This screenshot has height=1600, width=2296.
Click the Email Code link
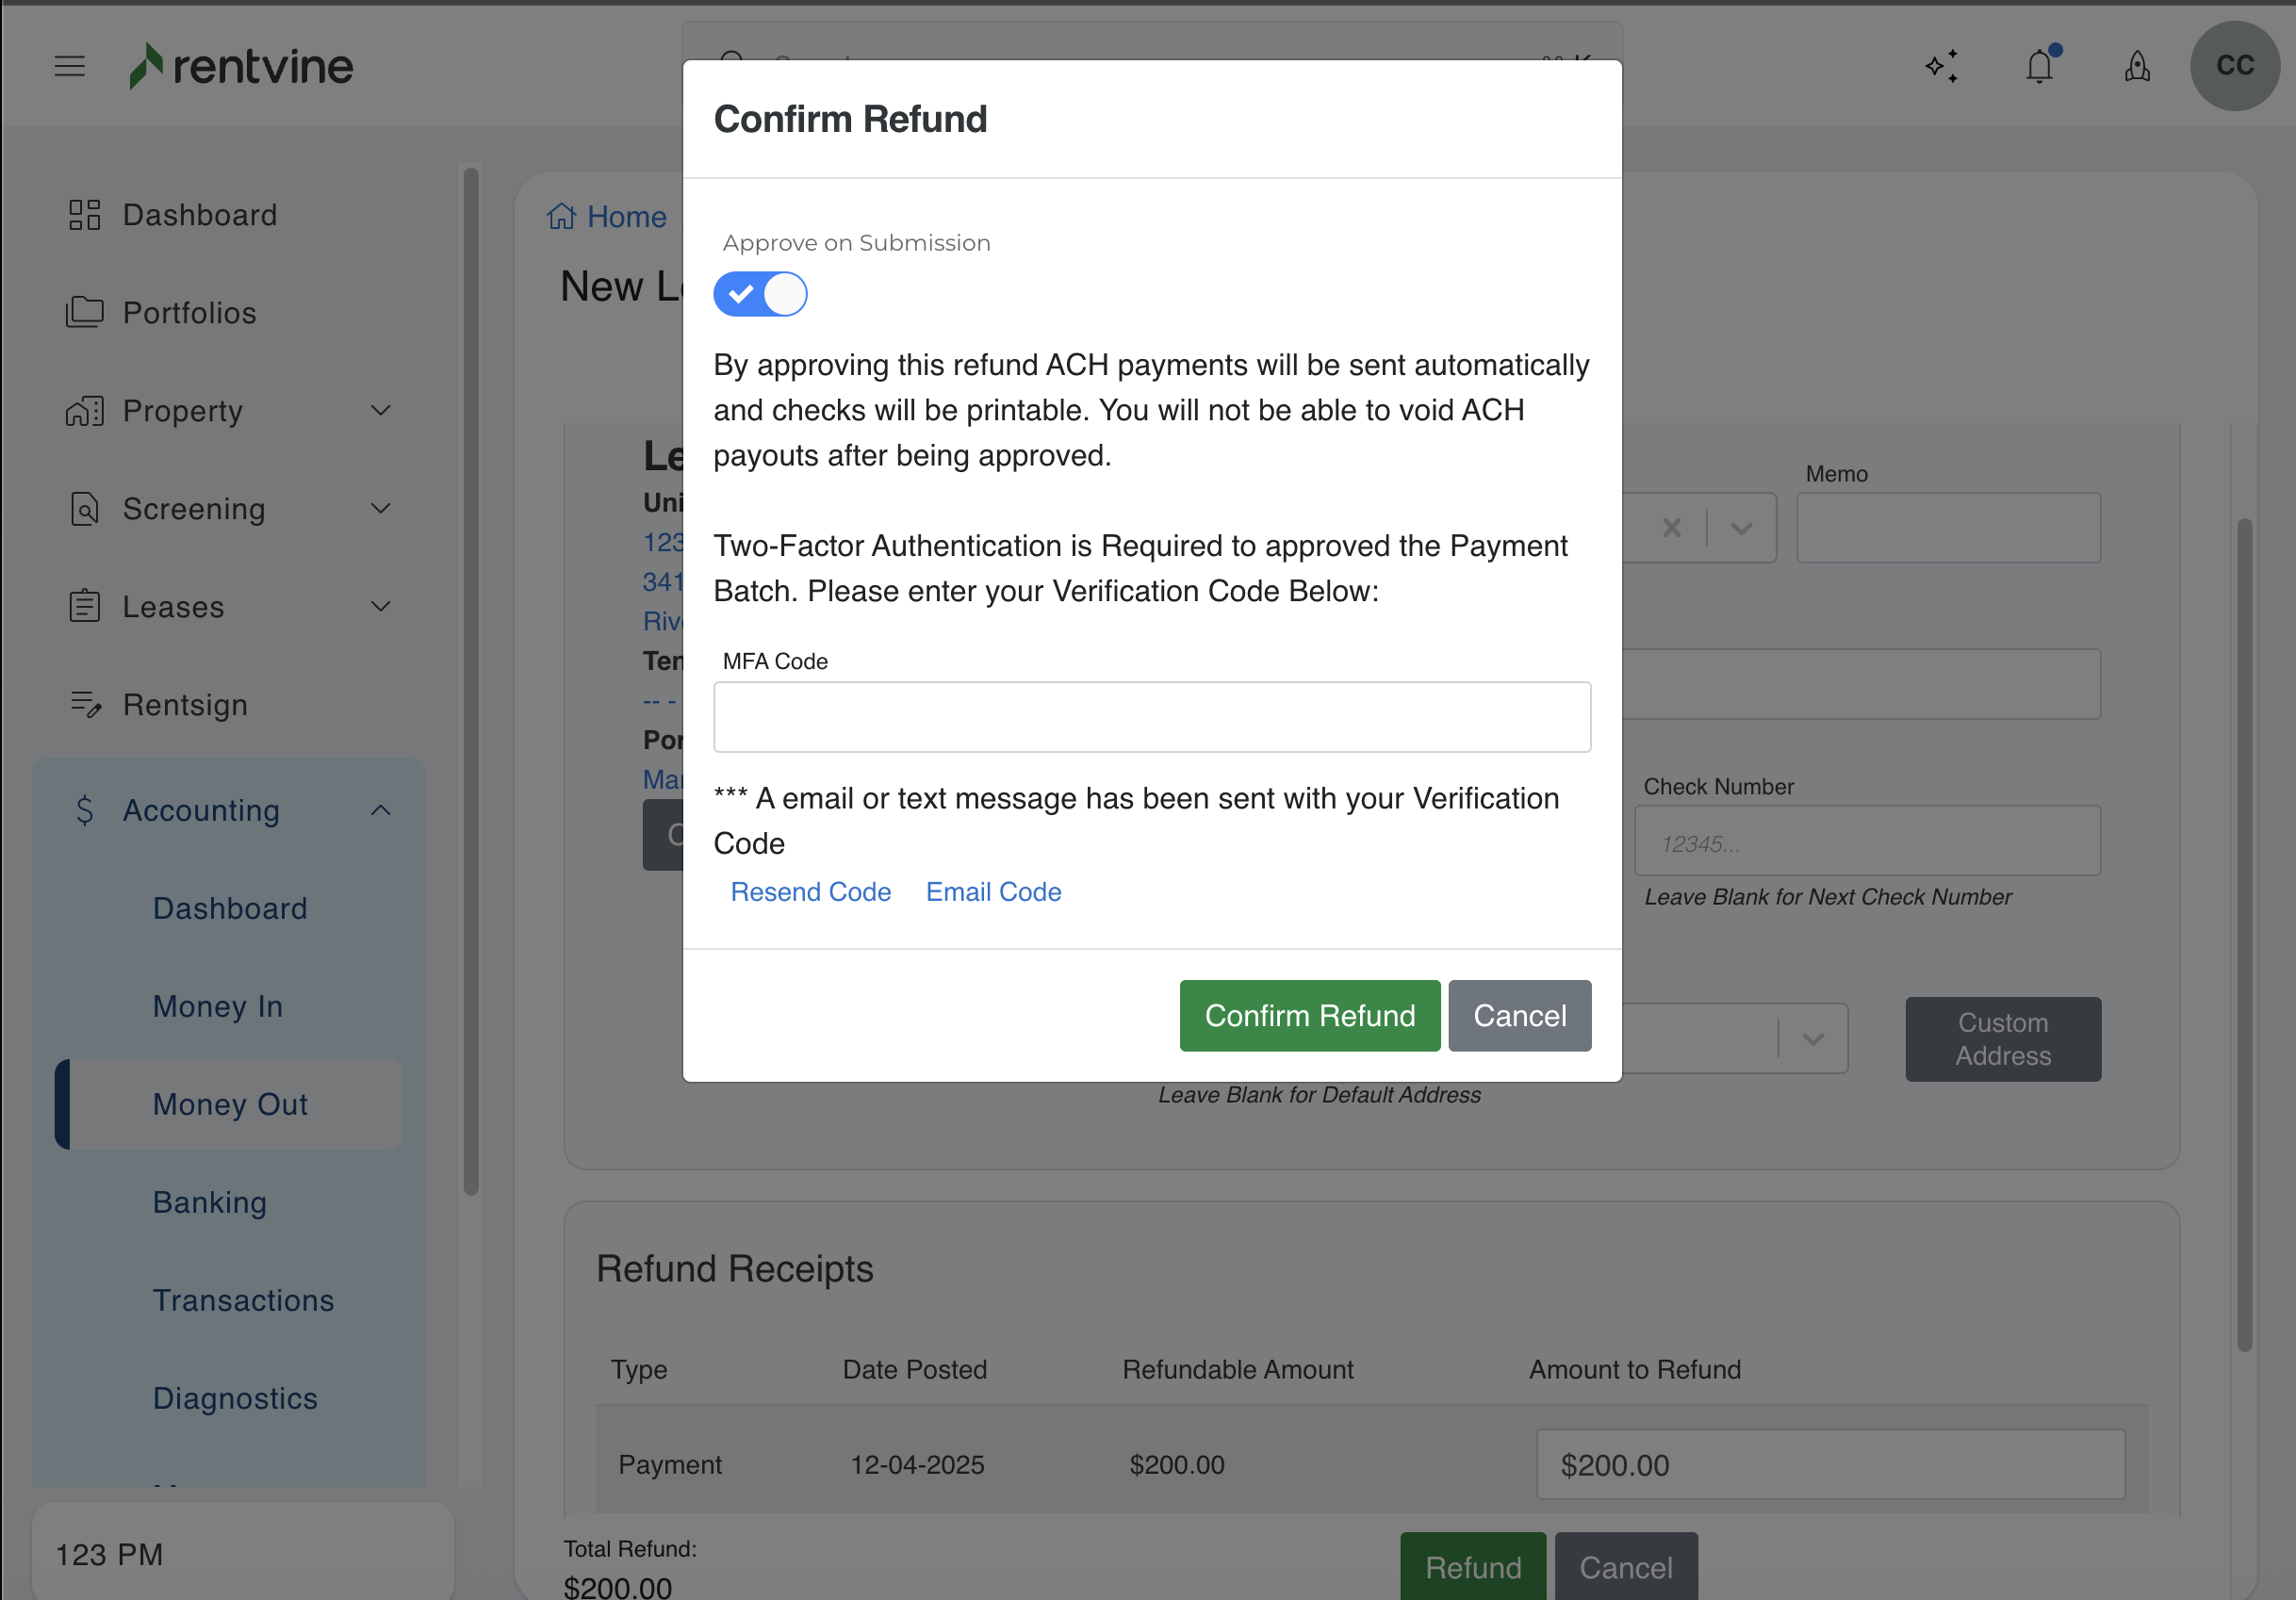click(x=993, y=891)
